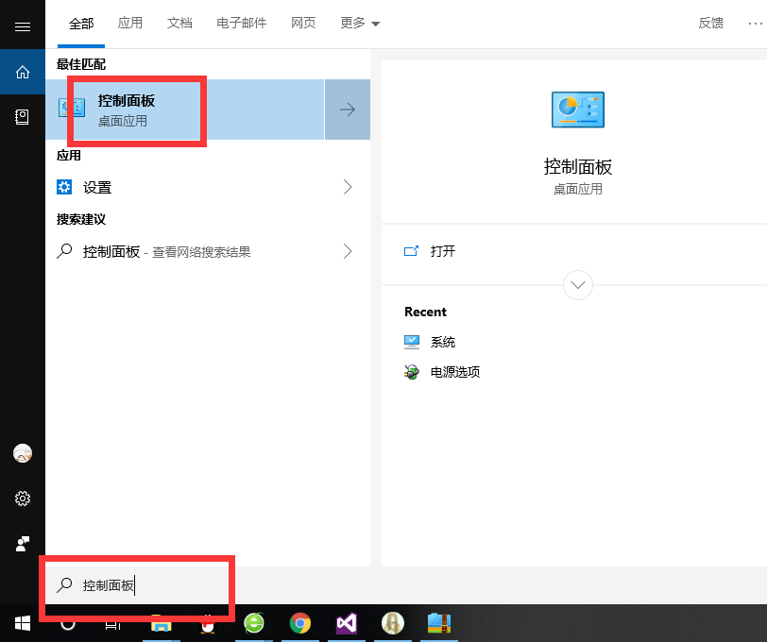Open the WinRAR archive icon in the taskbar

pos(439,623)
